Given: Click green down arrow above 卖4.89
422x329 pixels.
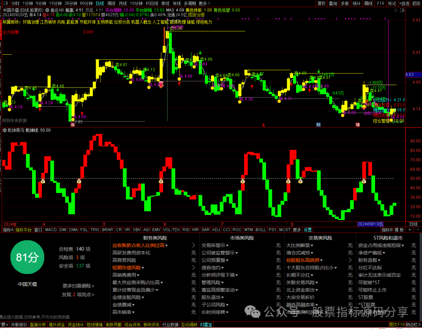Looking at the screenshot, I should click(200, 52).
